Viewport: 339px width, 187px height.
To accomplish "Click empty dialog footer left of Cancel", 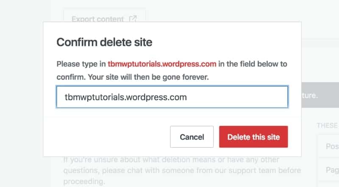I will tap(106, 137).
